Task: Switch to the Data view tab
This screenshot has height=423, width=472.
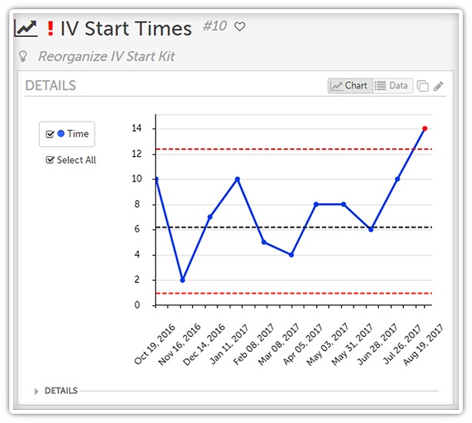Action: coord(392,86)
